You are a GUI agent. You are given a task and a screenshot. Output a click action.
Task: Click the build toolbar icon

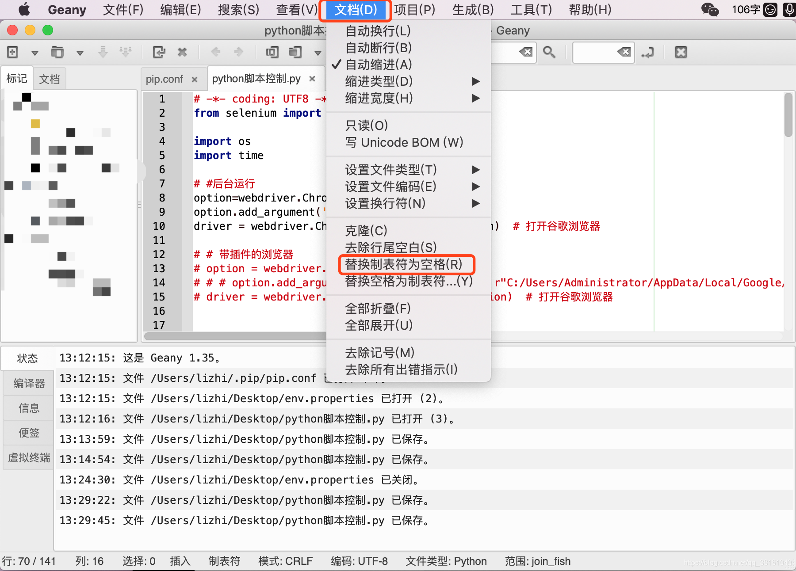295,52
